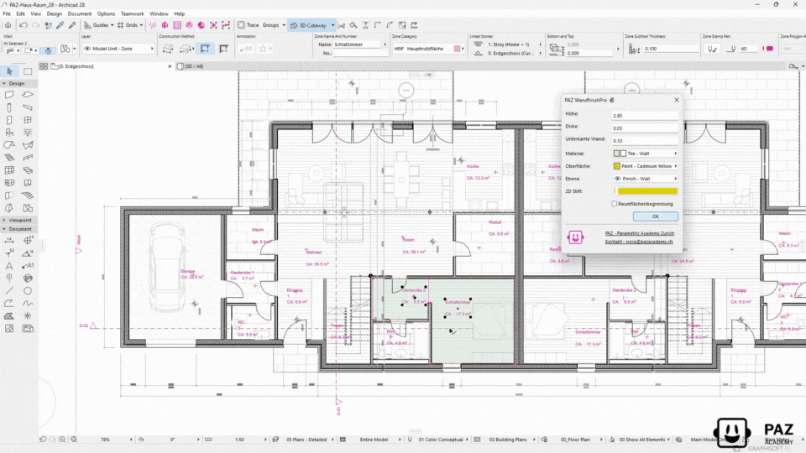
Task: Select the Column tool
Action: click(9, 107)
